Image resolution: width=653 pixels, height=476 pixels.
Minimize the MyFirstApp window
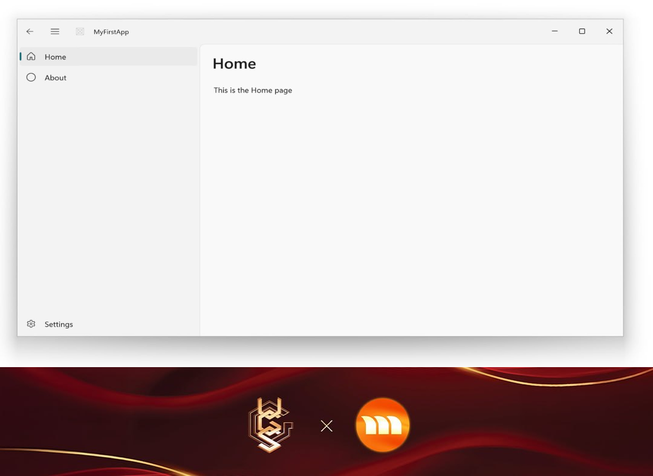coord(554,31)
